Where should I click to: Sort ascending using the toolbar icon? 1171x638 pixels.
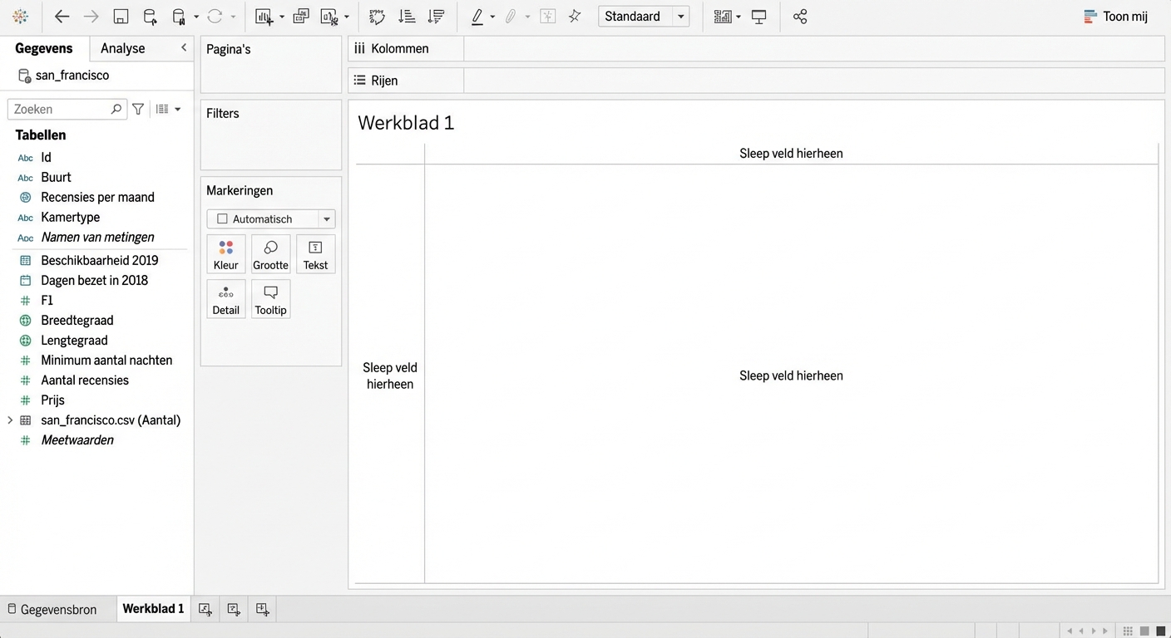[x=407, y=17]
